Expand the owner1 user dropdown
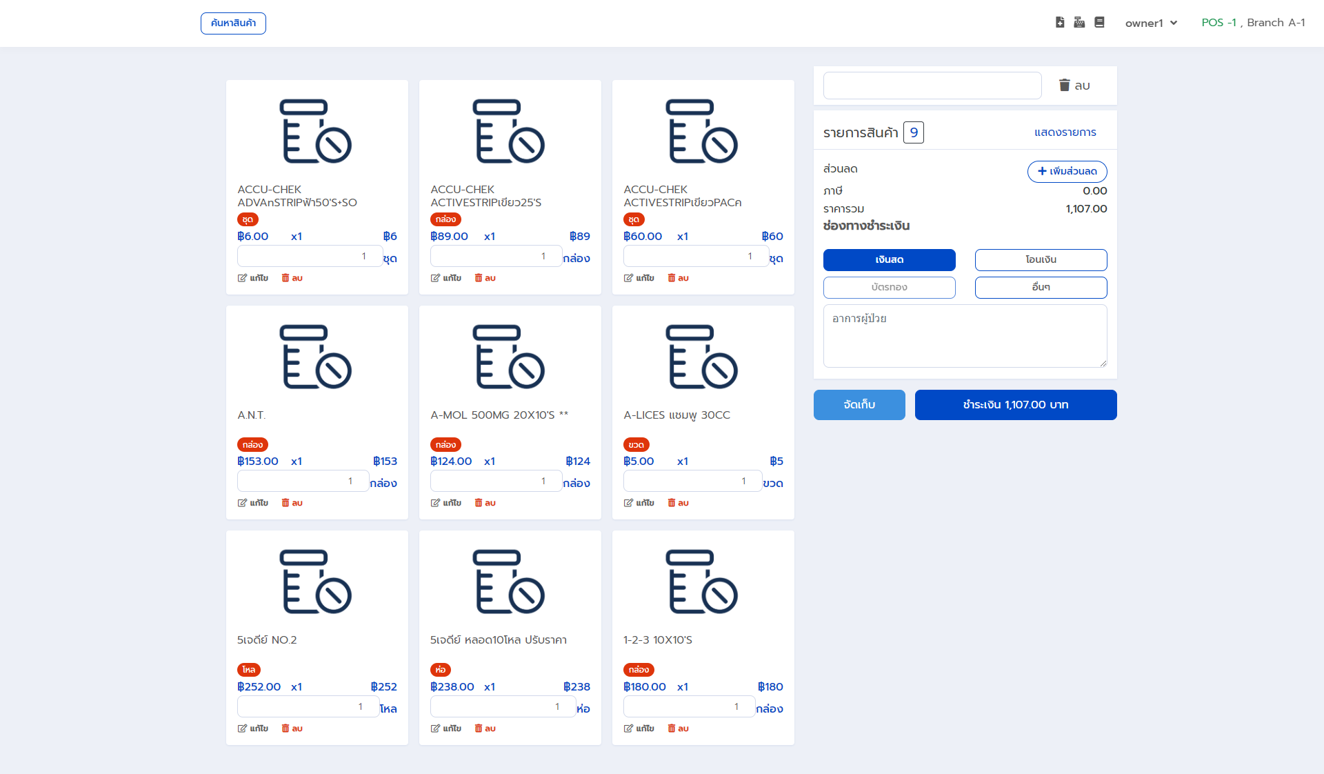 coord(1151,23)
